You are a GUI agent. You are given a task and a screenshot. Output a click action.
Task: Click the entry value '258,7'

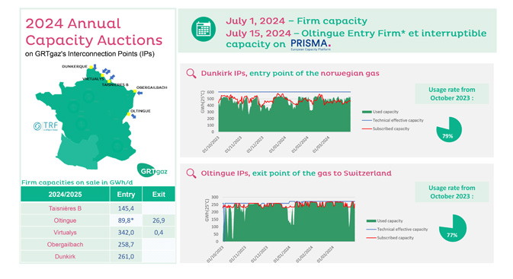tap(126, 245)
